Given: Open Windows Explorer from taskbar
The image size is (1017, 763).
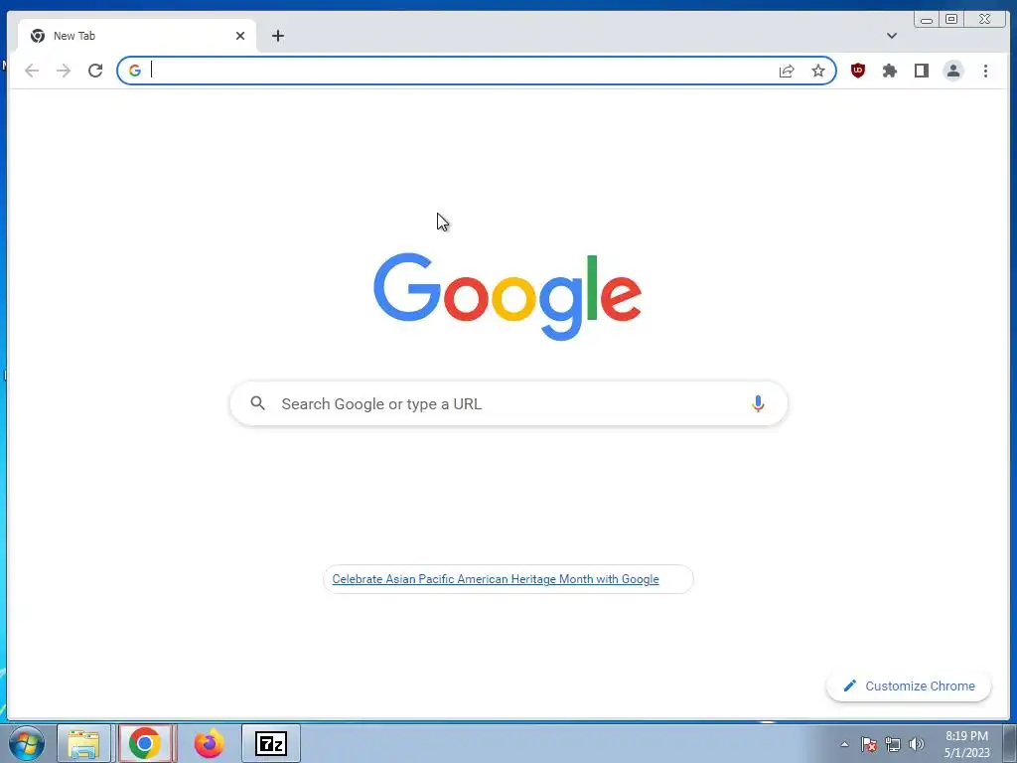Looking at the screenshot, I should pos(83,743).
